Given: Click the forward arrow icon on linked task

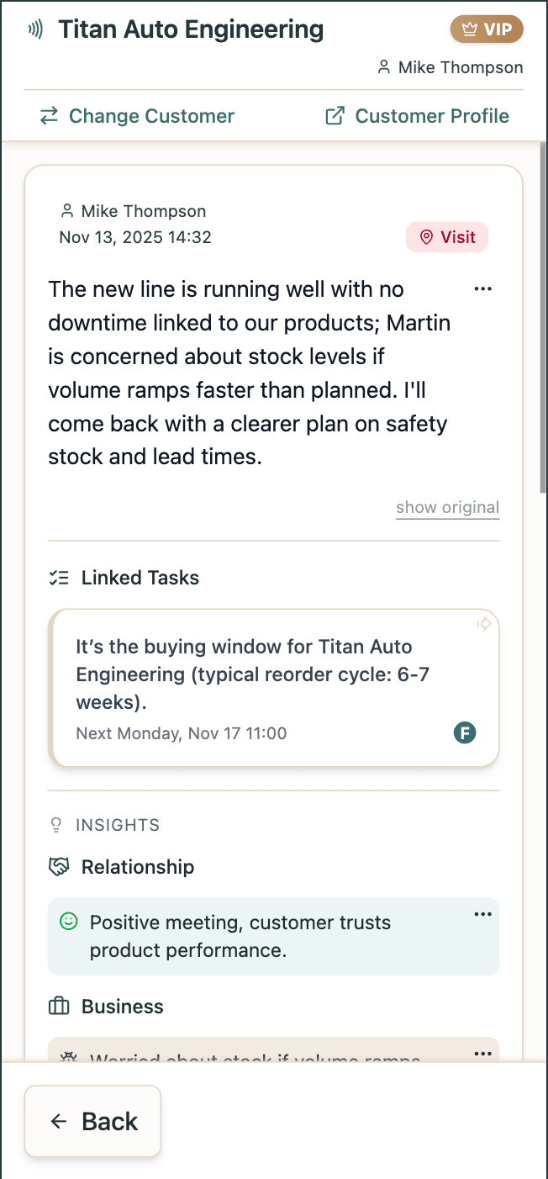Looking at the screenshot, I should [484, 624].
